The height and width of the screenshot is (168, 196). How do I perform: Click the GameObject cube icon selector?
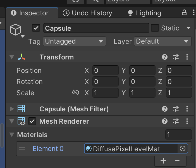[16, 30]
